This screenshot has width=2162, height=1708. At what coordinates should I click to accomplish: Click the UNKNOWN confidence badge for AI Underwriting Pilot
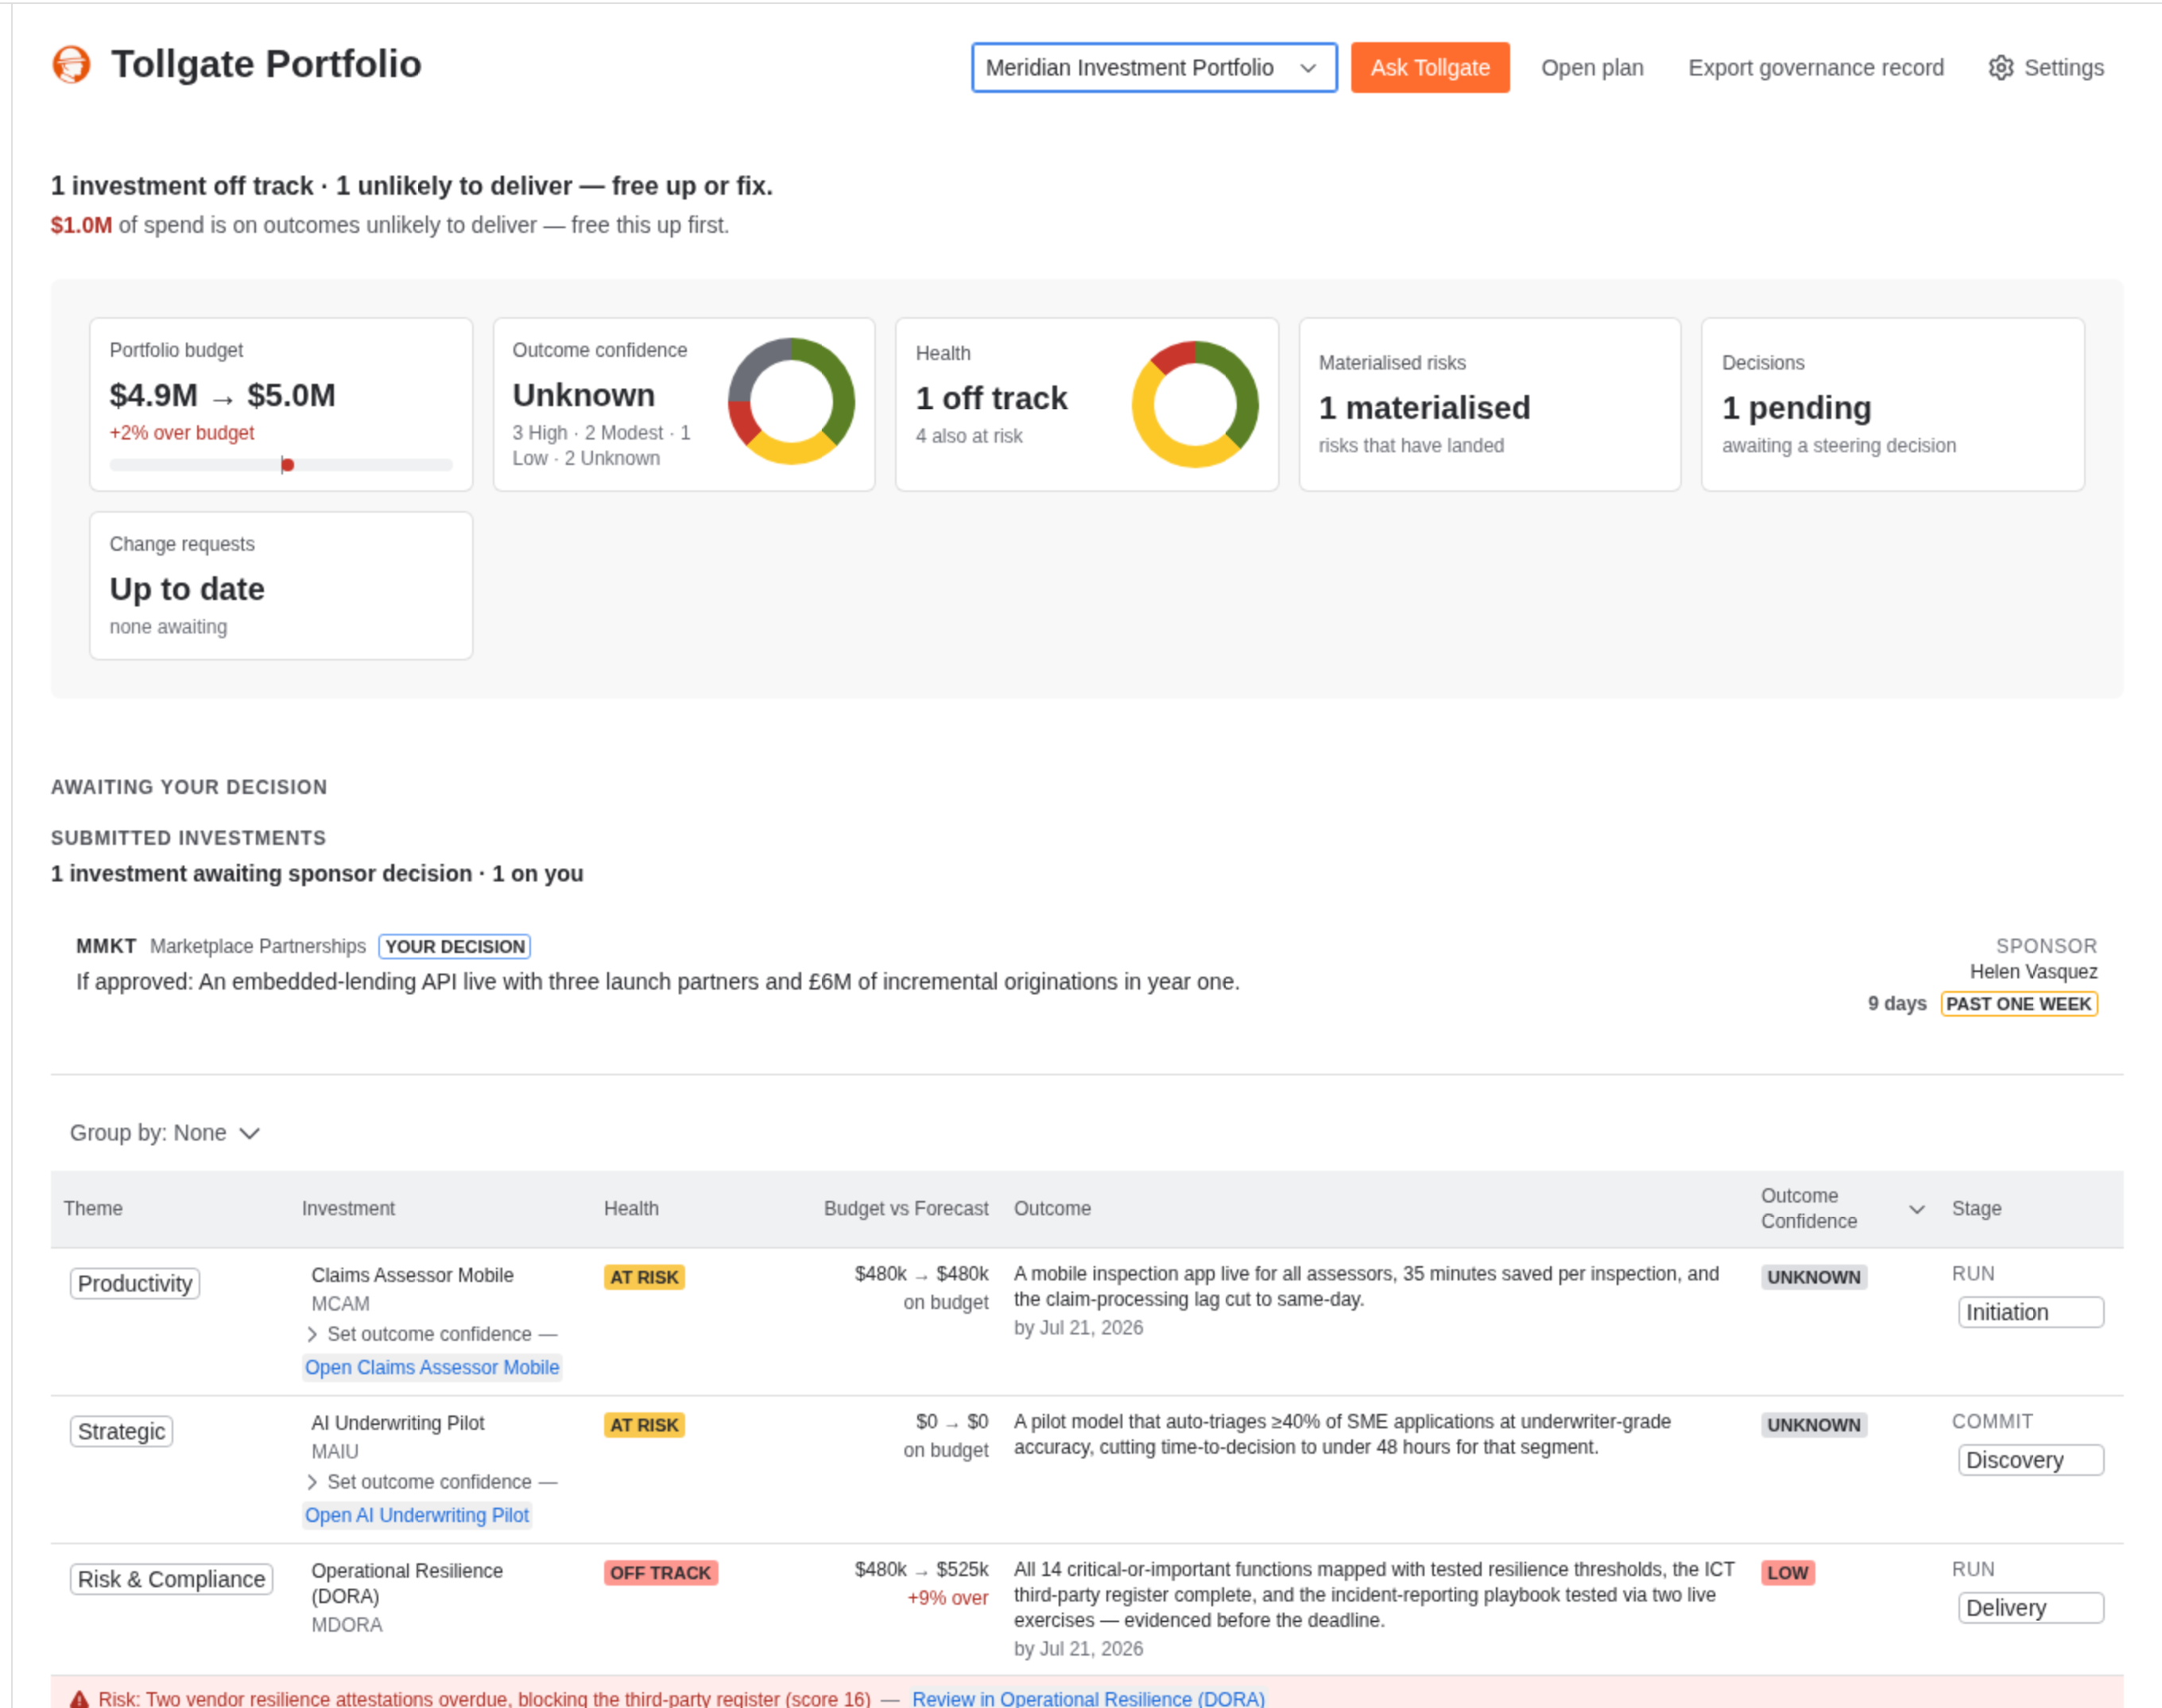[x=1813, y=1425]
